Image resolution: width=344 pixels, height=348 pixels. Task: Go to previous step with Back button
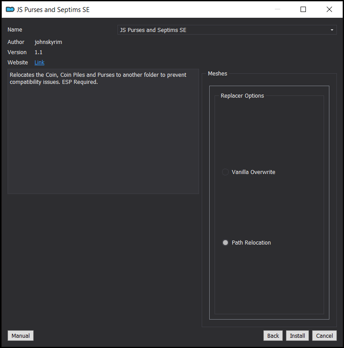[x=273, y=336]
